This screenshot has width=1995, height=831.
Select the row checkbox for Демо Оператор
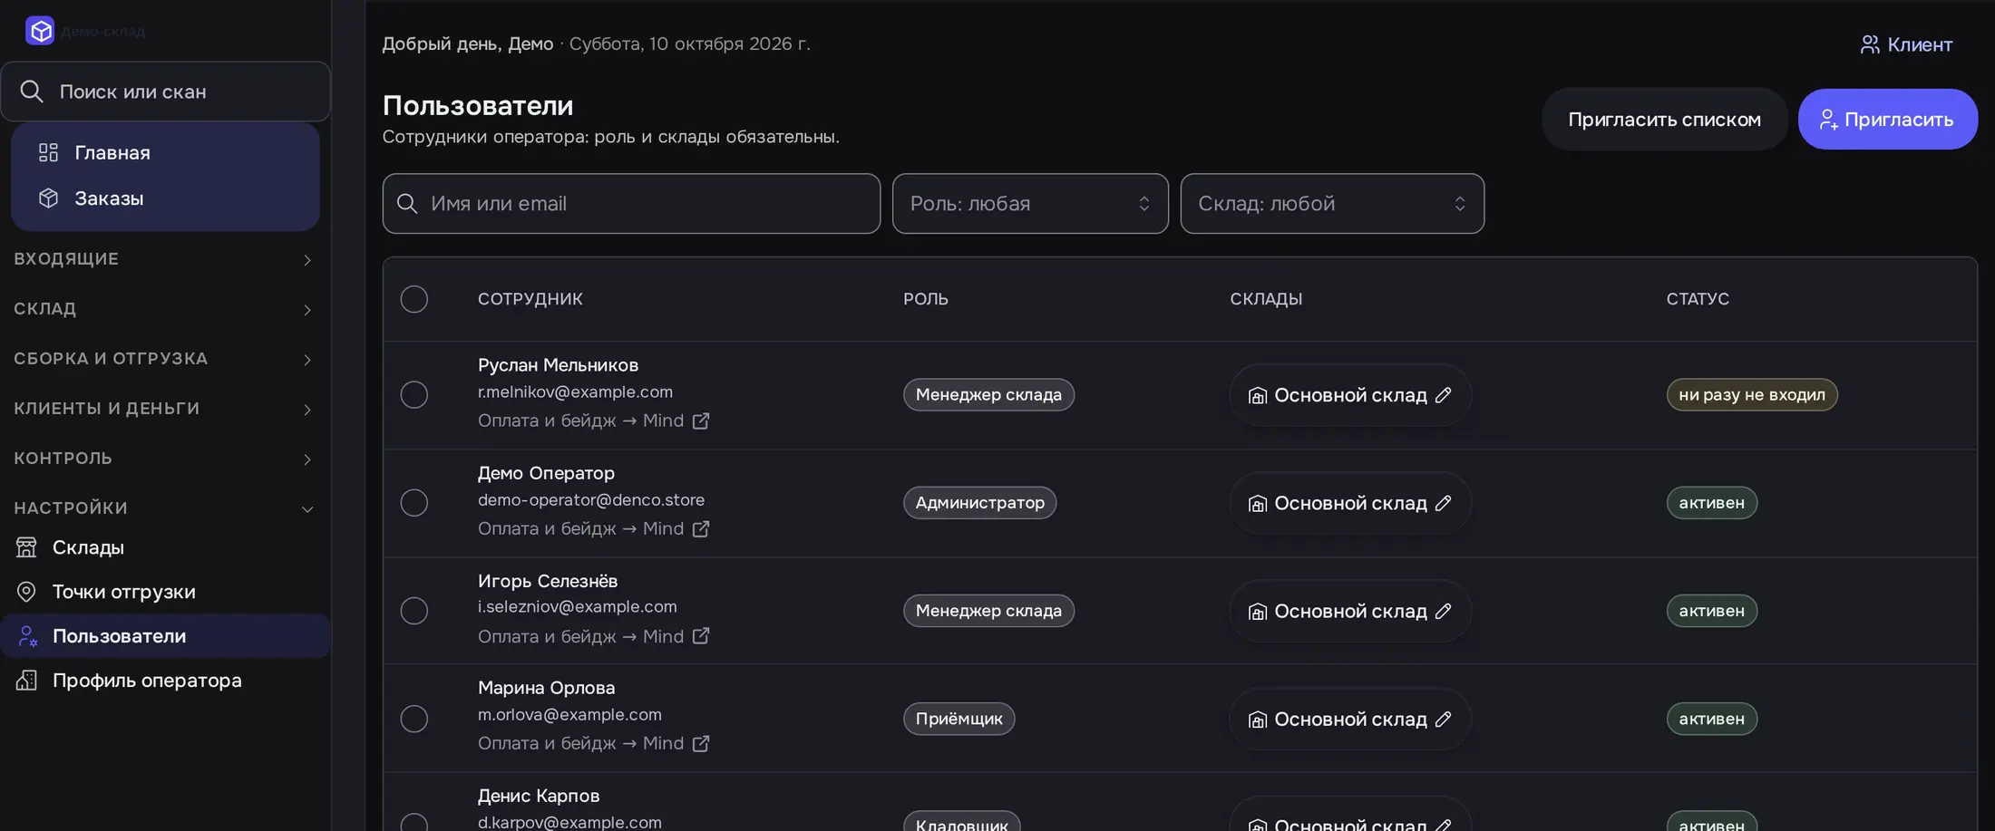[x=414, y=503]
